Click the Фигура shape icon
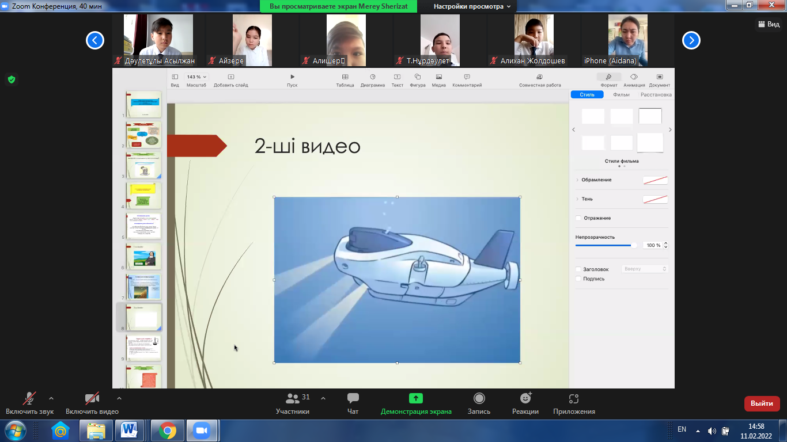 pyautogui.click(x=417, y=77)
